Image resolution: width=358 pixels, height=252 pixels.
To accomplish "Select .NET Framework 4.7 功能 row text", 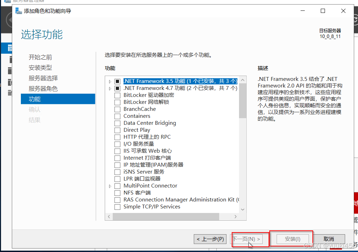I will tap(180, 88).
